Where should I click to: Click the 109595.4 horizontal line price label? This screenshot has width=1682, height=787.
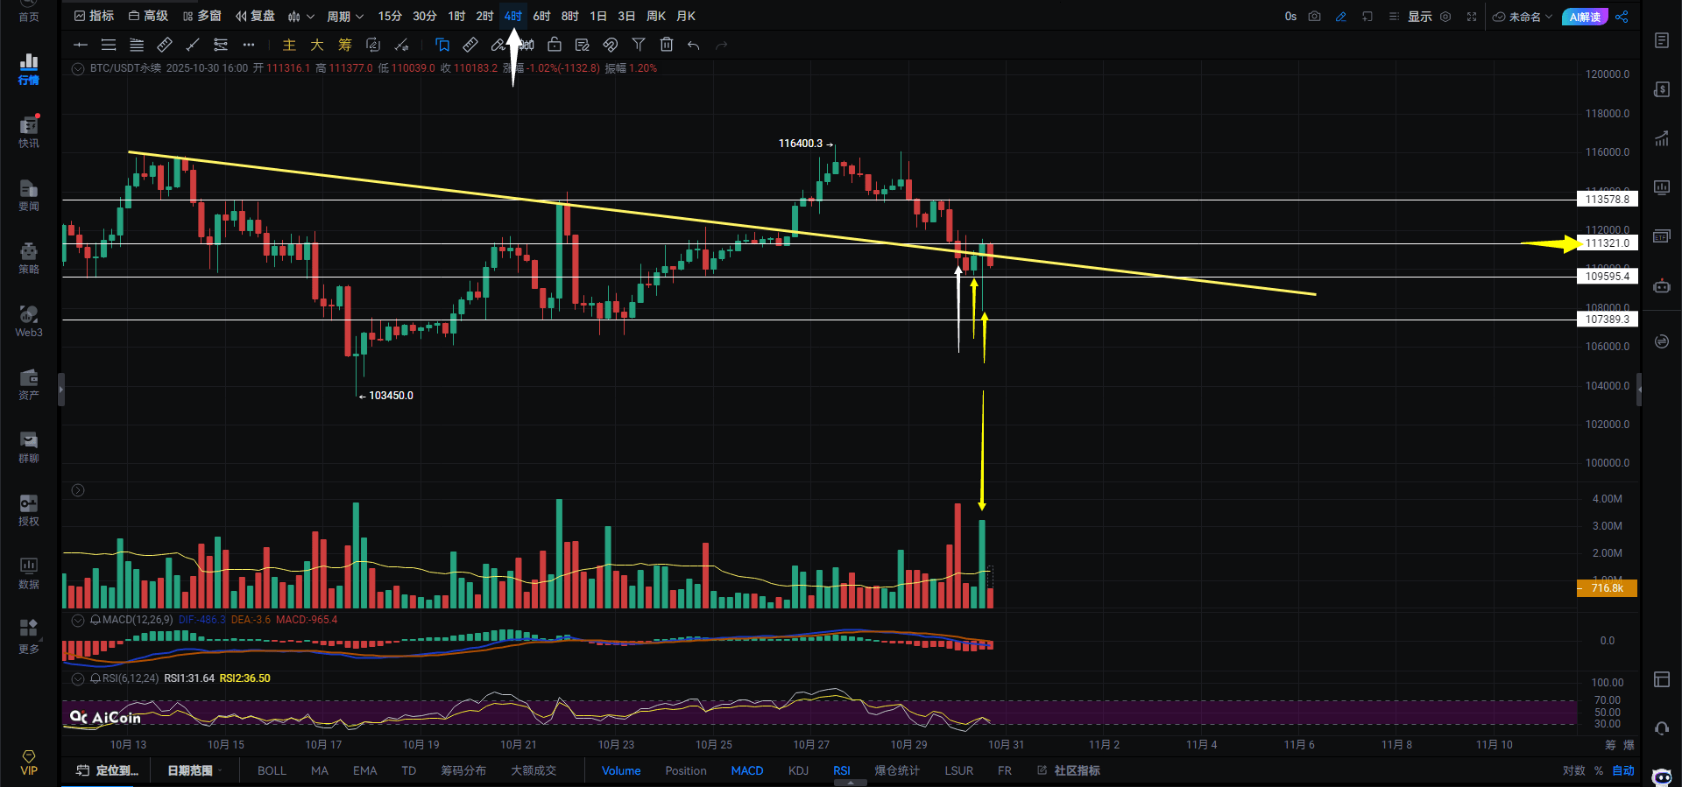pyautogui.click(x=1608, y=277)
